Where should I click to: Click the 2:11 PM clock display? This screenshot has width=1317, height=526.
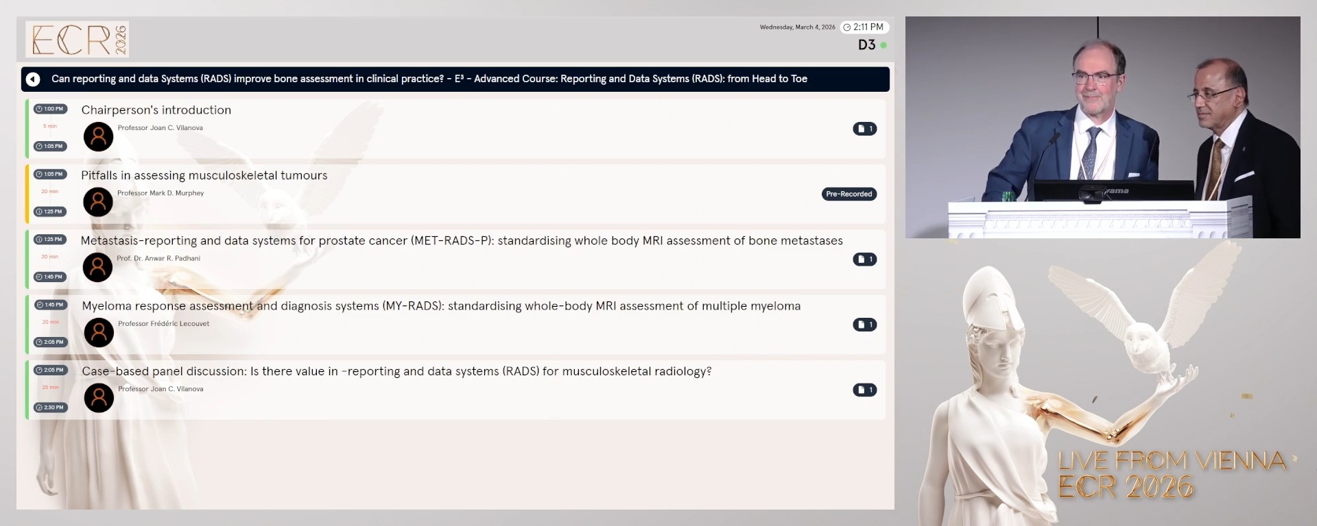click(x=864, y=27)
